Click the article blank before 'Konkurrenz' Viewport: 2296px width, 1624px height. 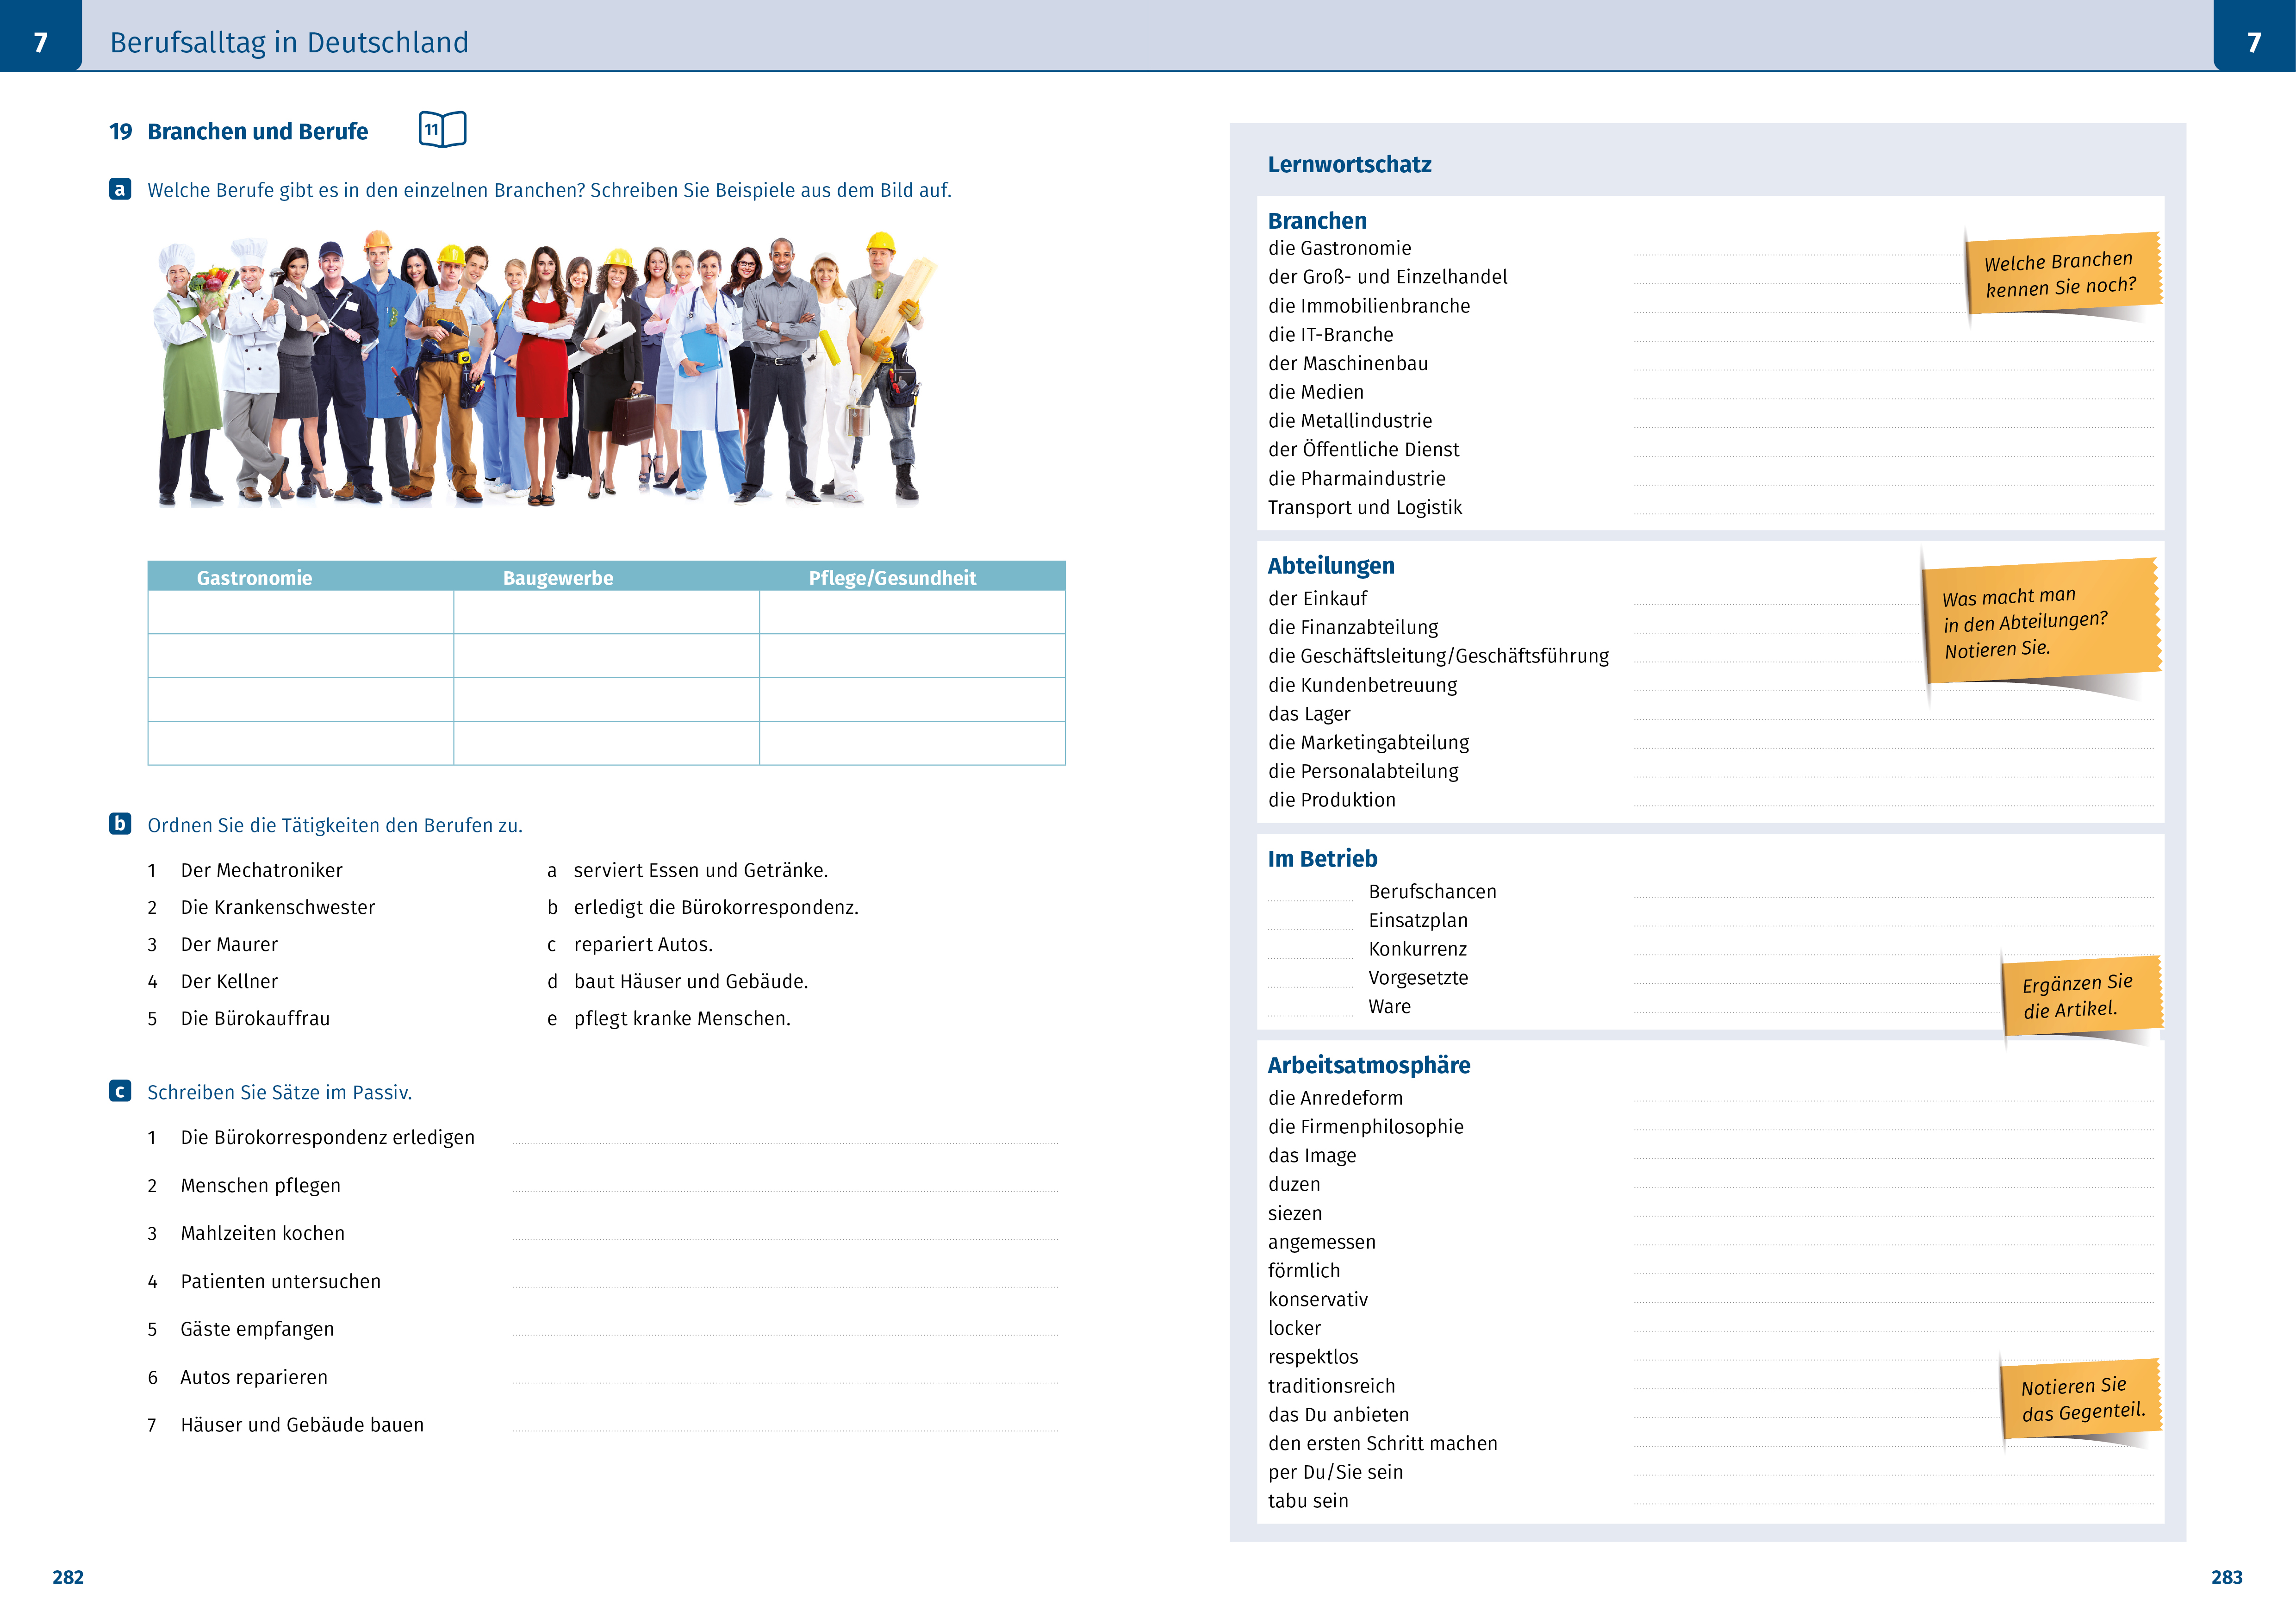1310,950
